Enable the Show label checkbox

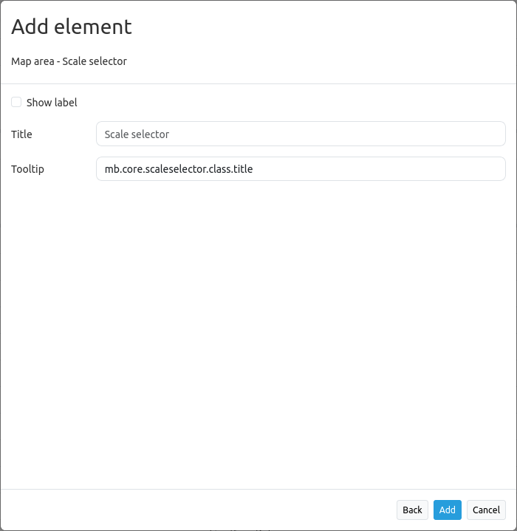coord(16,103)
